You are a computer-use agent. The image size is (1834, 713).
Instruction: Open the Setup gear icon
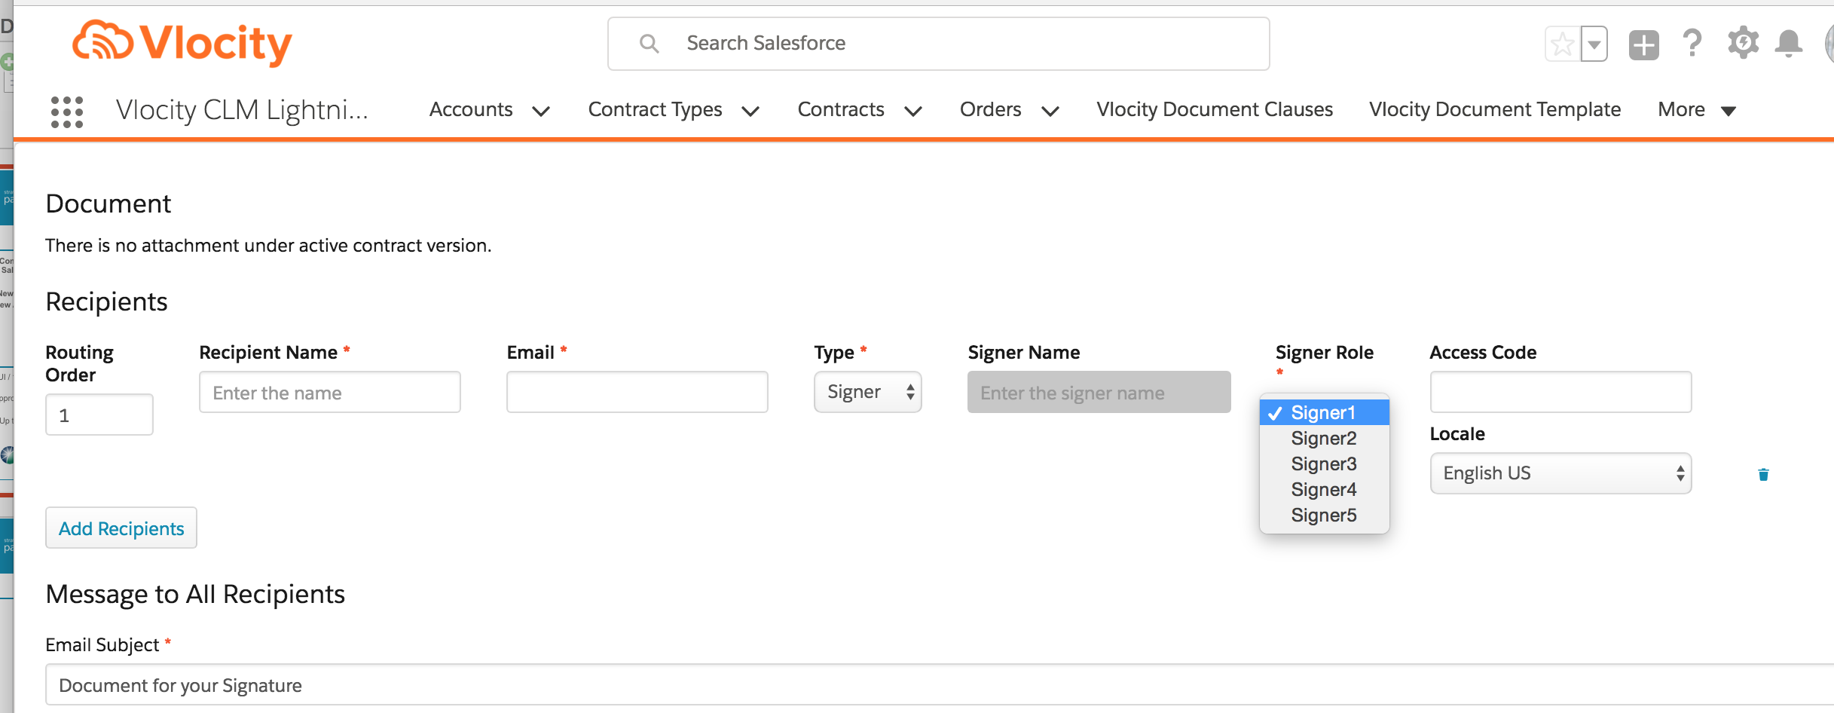pos(1743,43)
